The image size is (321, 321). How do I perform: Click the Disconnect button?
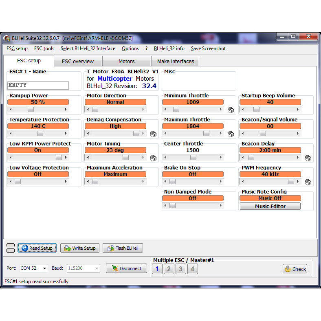tap(126, 268)
